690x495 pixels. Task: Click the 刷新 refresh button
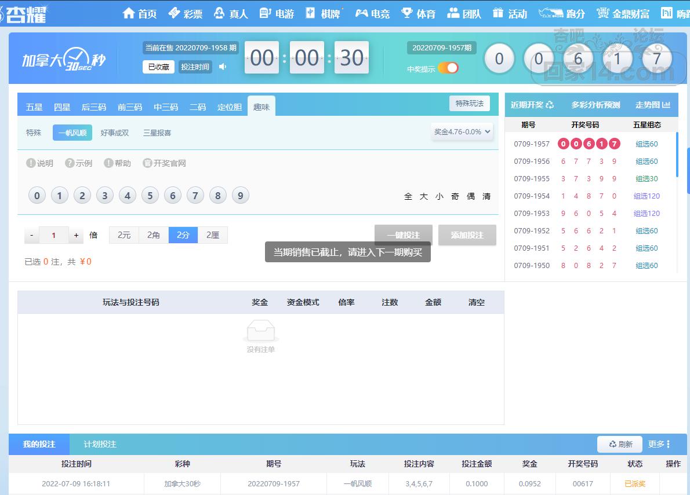coord(619,444)
